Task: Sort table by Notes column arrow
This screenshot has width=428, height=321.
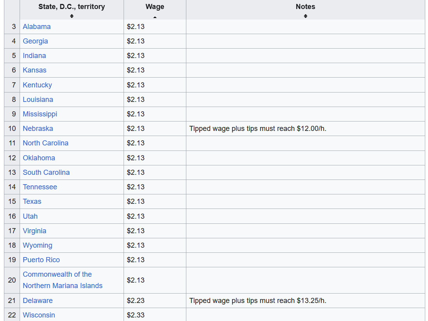Action: (x=305, y=16)
